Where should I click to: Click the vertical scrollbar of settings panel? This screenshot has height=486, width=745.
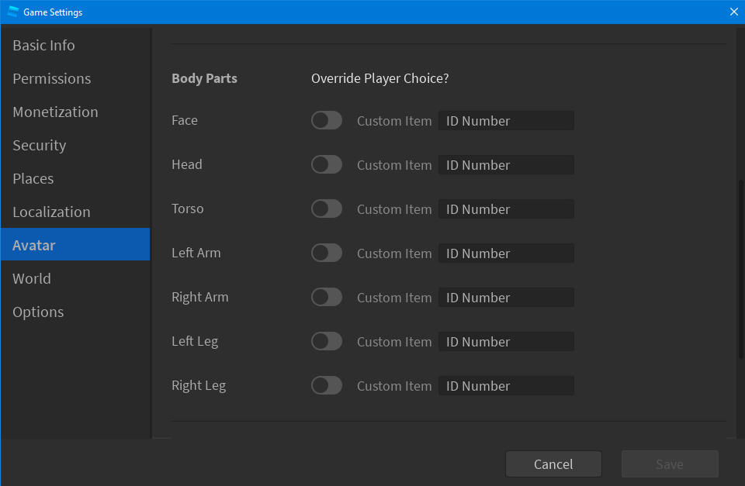740,269
